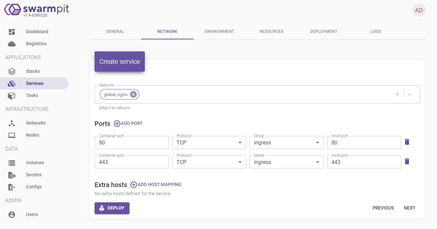Expand the Network selection dropdown

coord(410,94)
